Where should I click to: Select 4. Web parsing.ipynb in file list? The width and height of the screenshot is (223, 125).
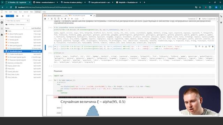pyautogui.click(x=15, y=45)
